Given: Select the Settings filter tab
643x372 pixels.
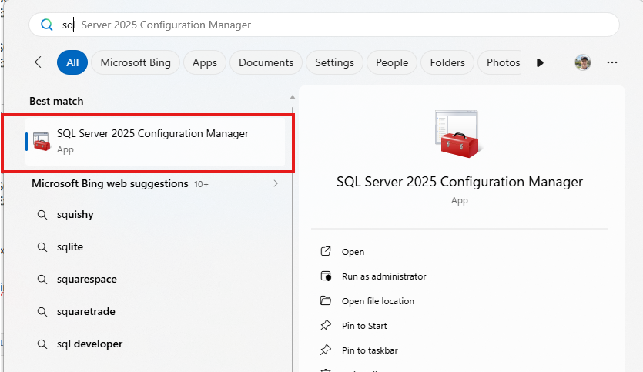Looking at the screenshot, I should 334,62.
